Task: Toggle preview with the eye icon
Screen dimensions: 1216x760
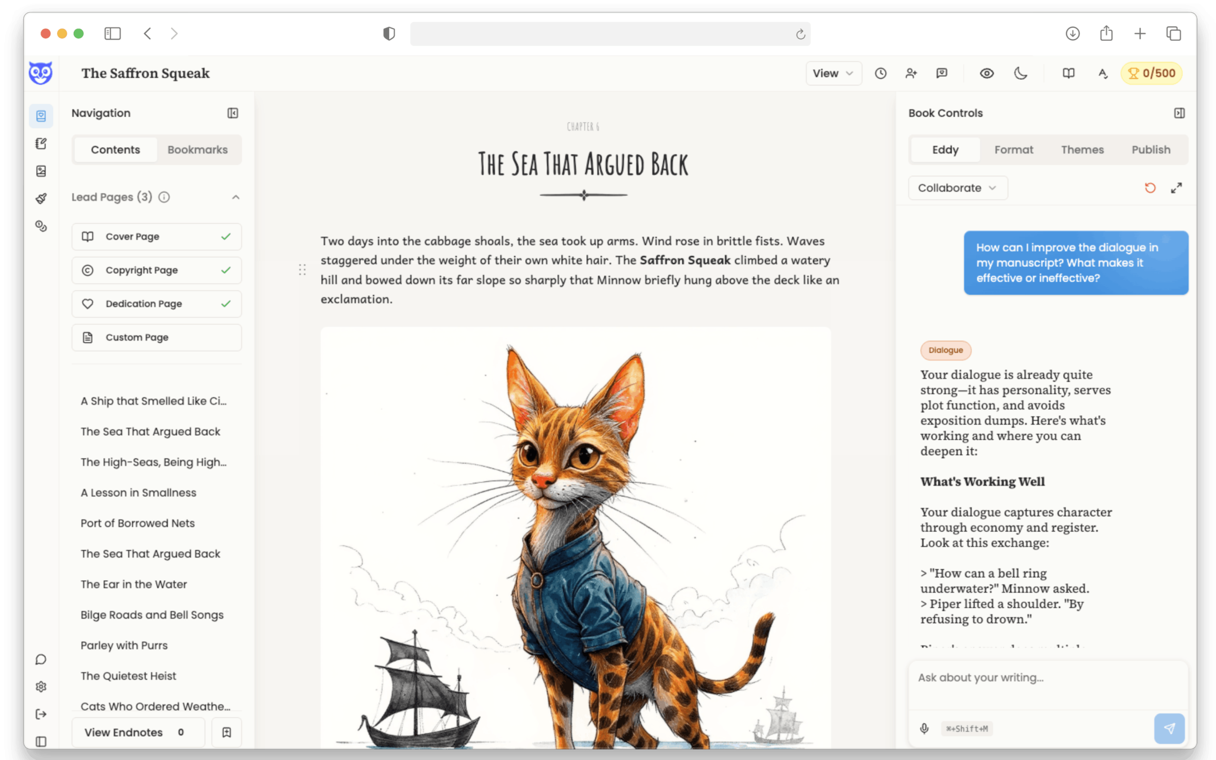Action: (x=987, y=74)
